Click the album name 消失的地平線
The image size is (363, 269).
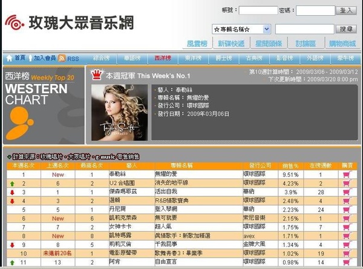click(172, 183)
